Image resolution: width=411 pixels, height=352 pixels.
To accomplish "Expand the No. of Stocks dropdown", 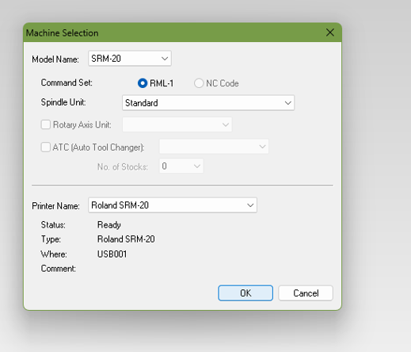I will click(181, 166).
